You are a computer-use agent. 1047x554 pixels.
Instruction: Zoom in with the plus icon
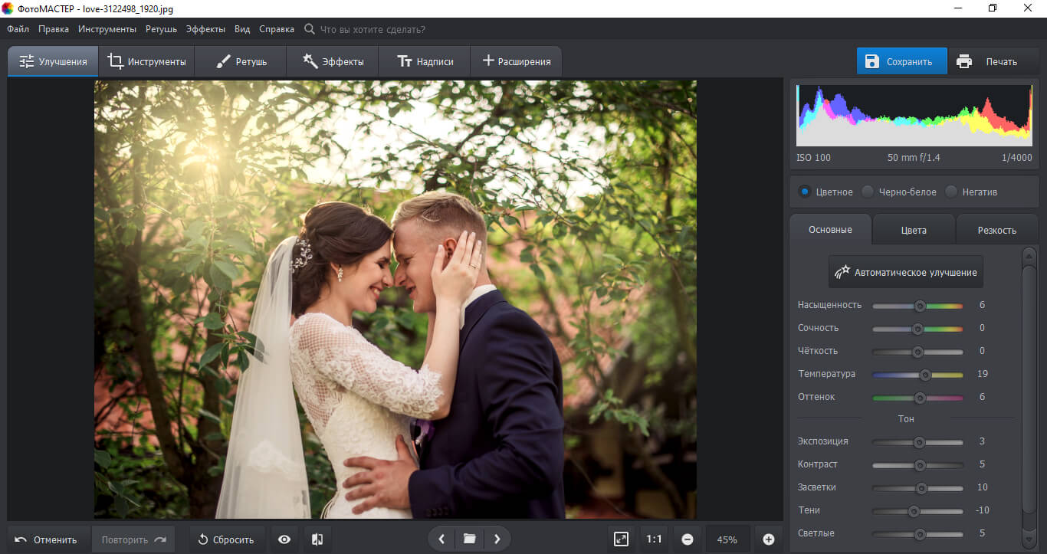769,539
